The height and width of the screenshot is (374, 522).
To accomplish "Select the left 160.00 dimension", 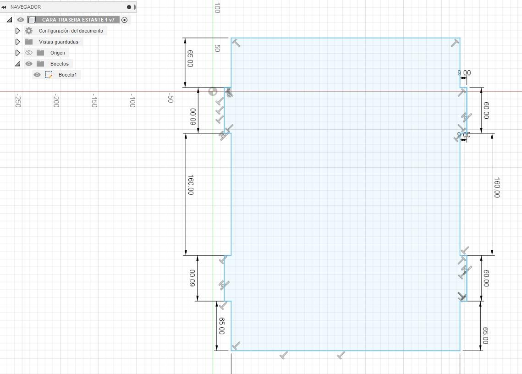I will pyautogui.click(x=191, y=185).
